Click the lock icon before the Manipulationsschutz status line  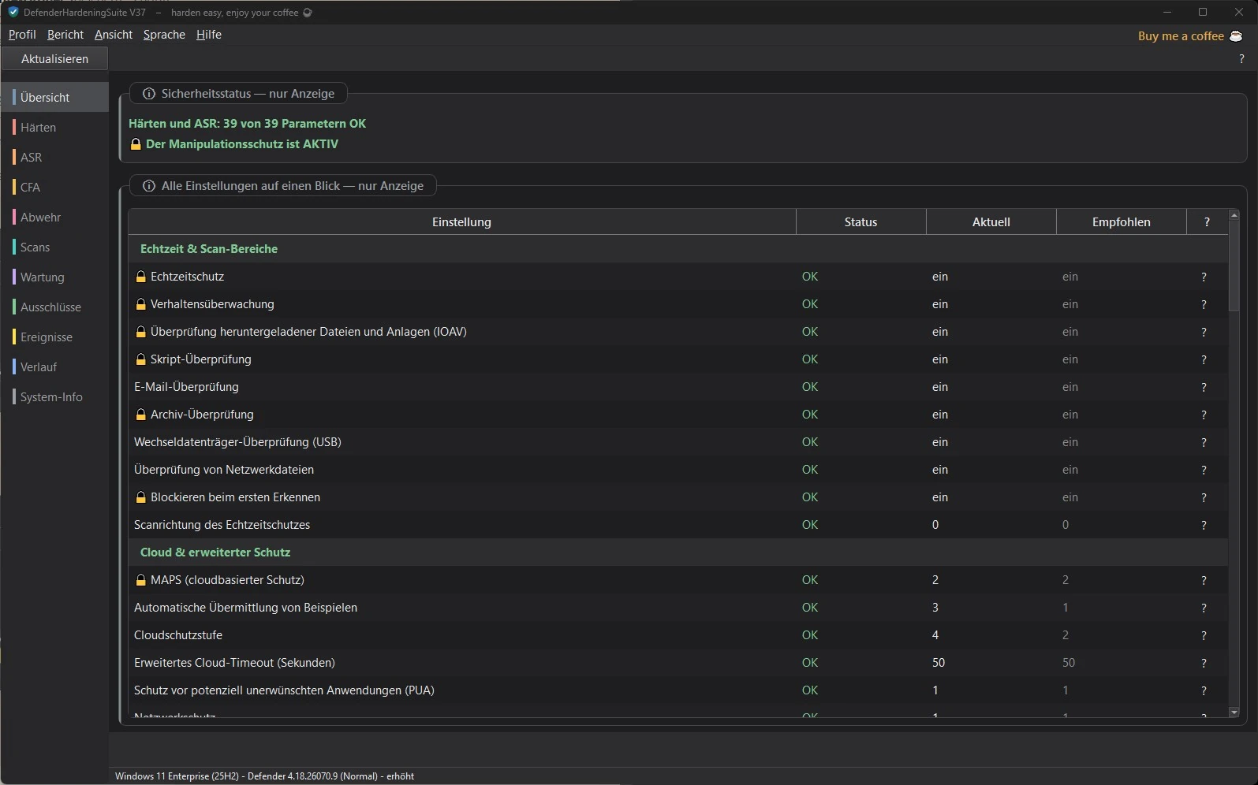pos(136,144)
